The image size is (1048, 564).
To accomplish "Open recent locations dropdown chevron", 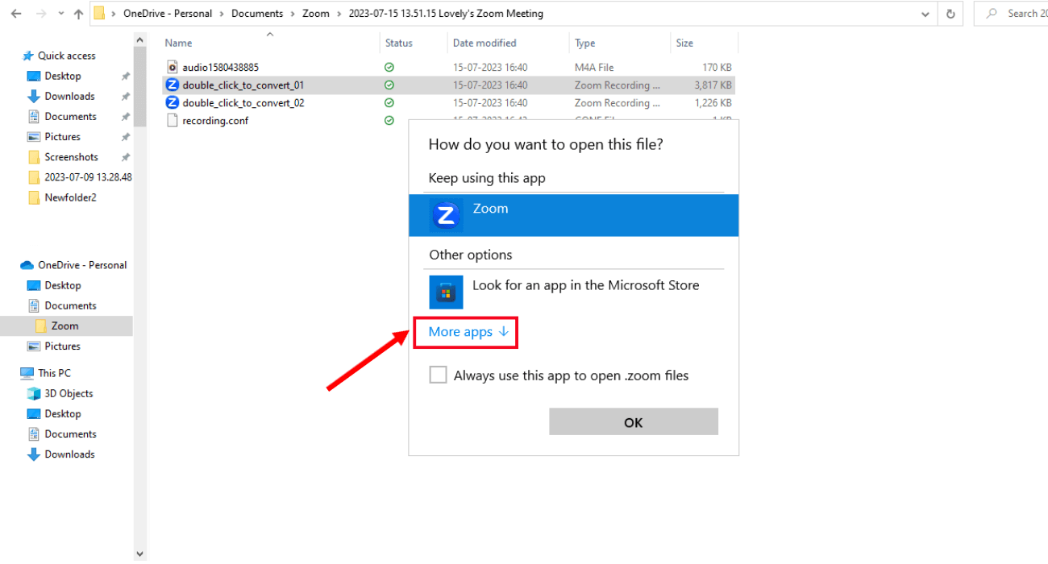I will pyautogui.click(x=60, y=15).
